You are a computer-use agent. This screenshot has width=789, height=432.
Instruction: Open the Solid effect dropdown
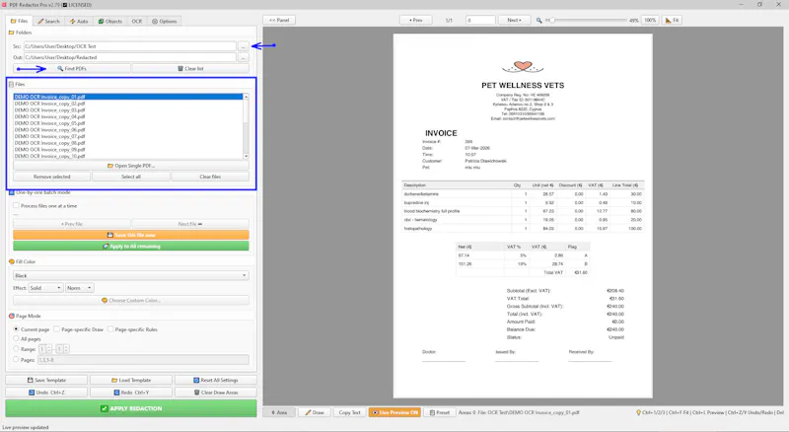coord(45,288)
